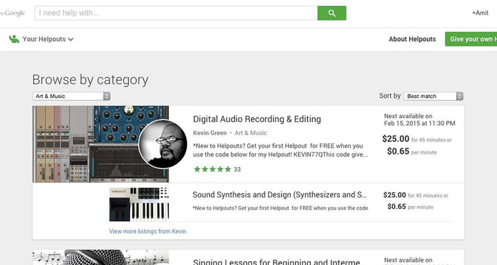Open Digital Audio Recording & Editing listing title

256,119
